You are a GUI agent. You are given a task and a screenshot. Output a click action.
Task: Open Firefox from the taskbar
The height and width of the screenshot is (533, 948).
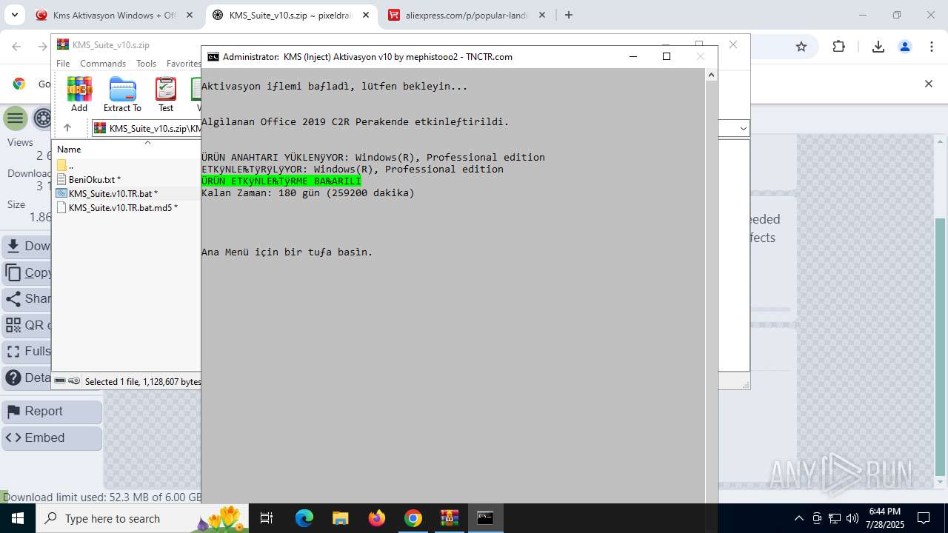point(377,518)
